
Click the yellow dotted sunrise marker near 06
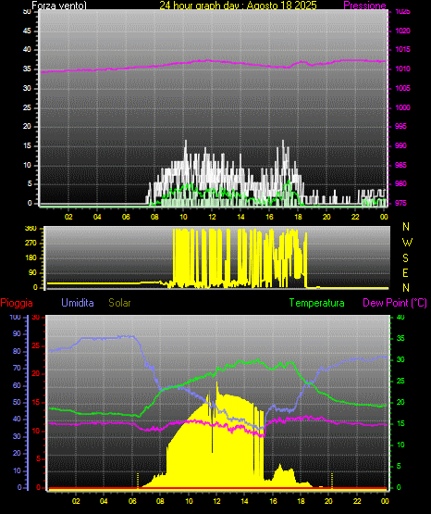tap(138, 480)
